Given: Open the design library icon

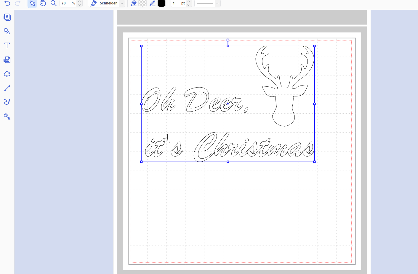Looking at the screenshot, I should tap(7, 17).
